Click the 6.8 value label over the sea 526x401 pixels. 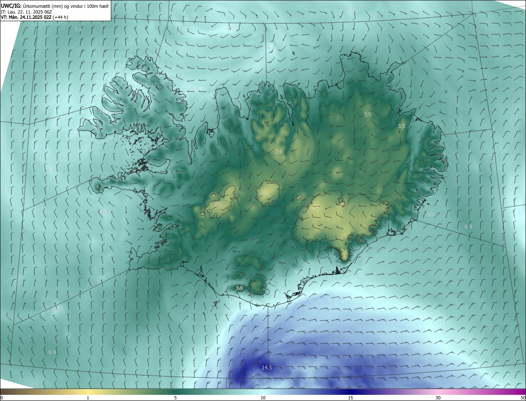(468, 227)
